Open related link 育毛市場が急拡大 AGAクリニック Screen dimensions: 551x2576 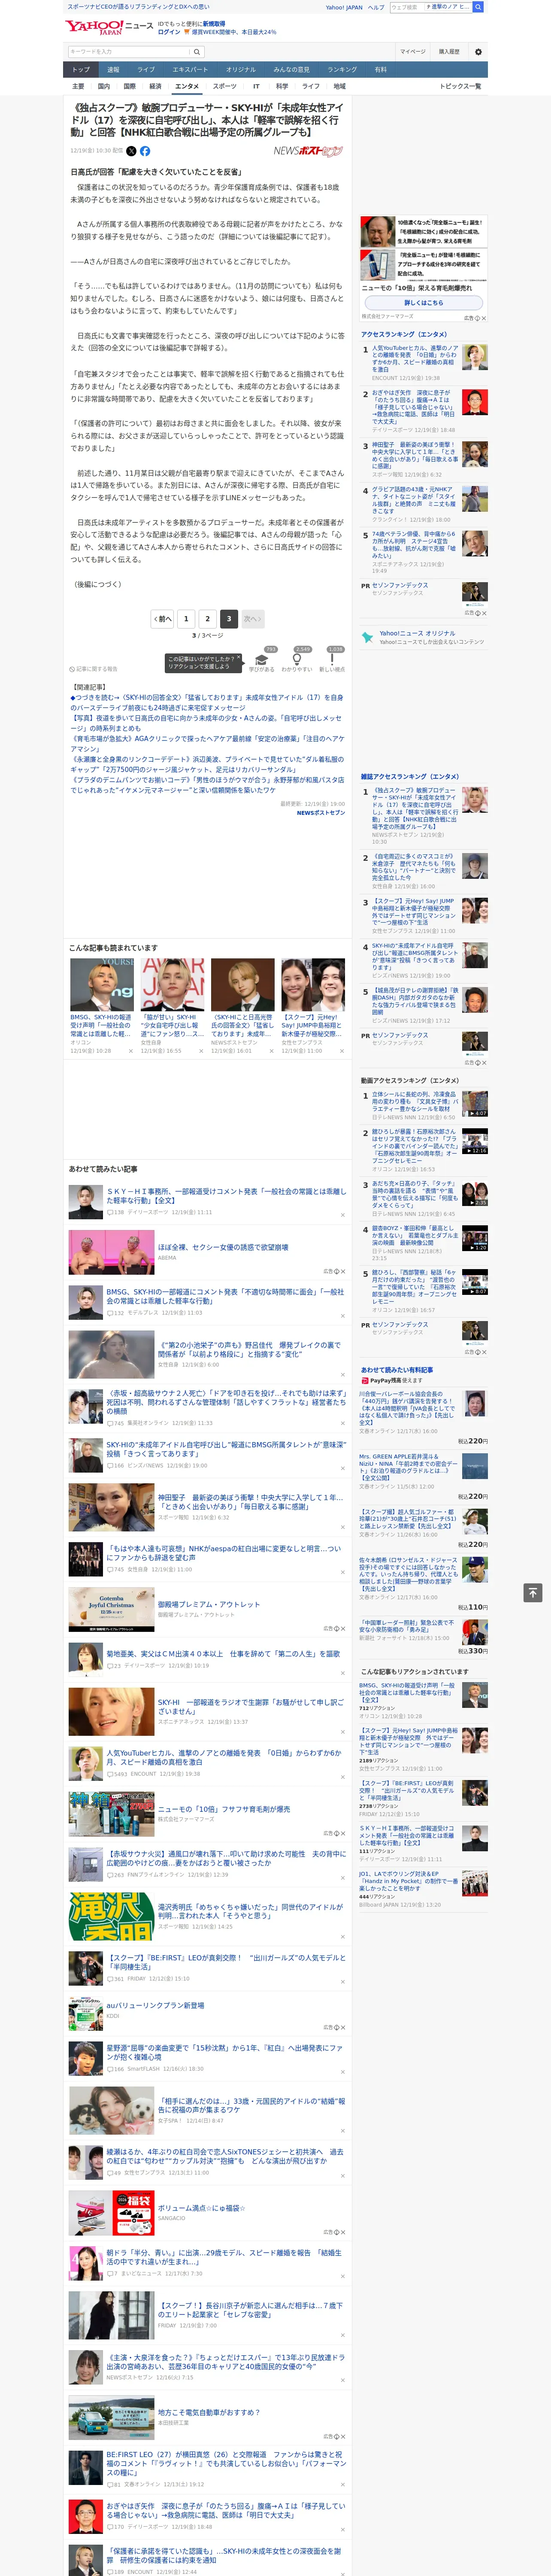coord(207,743)
